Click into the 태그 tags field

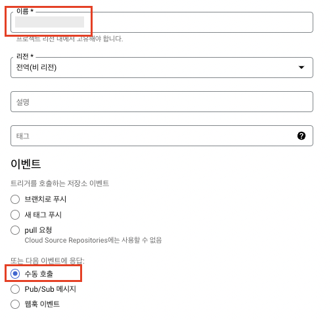tap(162, 136)
